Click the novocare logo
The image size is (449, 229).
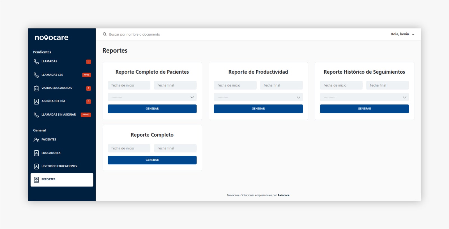point(51,38)
